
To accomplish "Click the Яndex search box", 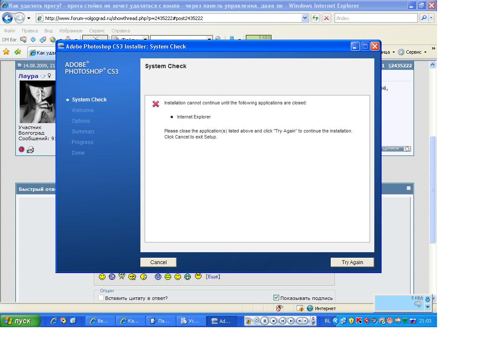I will (376, 18).
